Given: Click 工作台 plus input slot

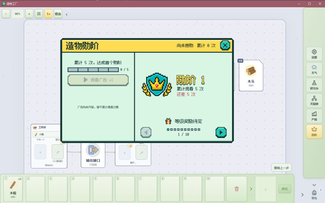Looking at the screenshot, I should 40,152.
